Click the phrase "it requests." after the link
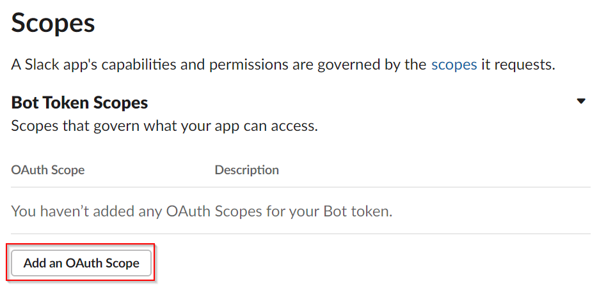Viewport: 606px width, 293px height. tap(518, 64)
